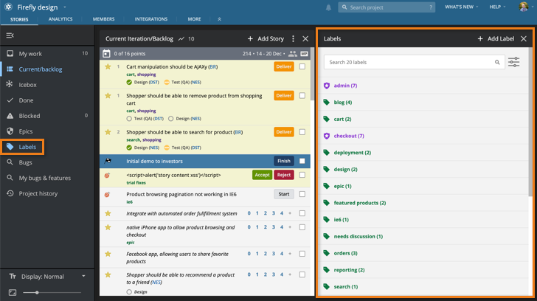This screenshot has height=301, width=537.
Task: Toggle the Design (NES) task circle on remove product story
Action: [x=170, y=119]
